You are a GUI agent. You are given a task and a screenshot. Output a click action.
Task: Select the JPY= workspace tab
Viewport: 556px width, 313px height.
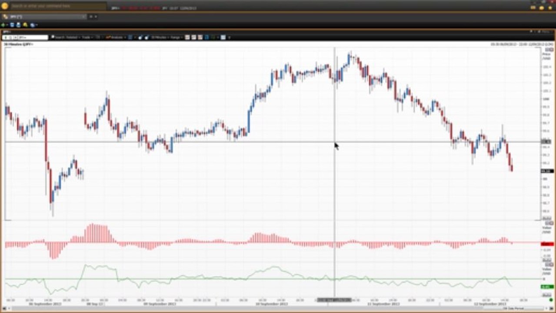tap(43, 17)
